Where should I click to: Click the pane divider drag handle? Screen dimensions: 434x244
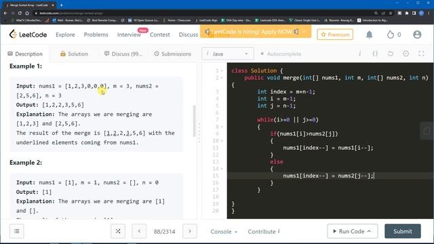[199, 133]
